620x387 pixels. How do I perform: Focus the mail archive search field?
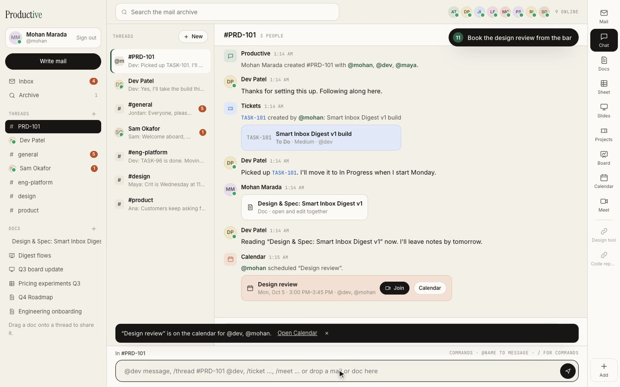click(227, 12)
